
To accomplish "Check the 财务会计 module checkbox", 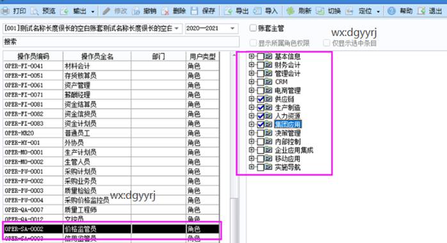I will tap(261, 65).
